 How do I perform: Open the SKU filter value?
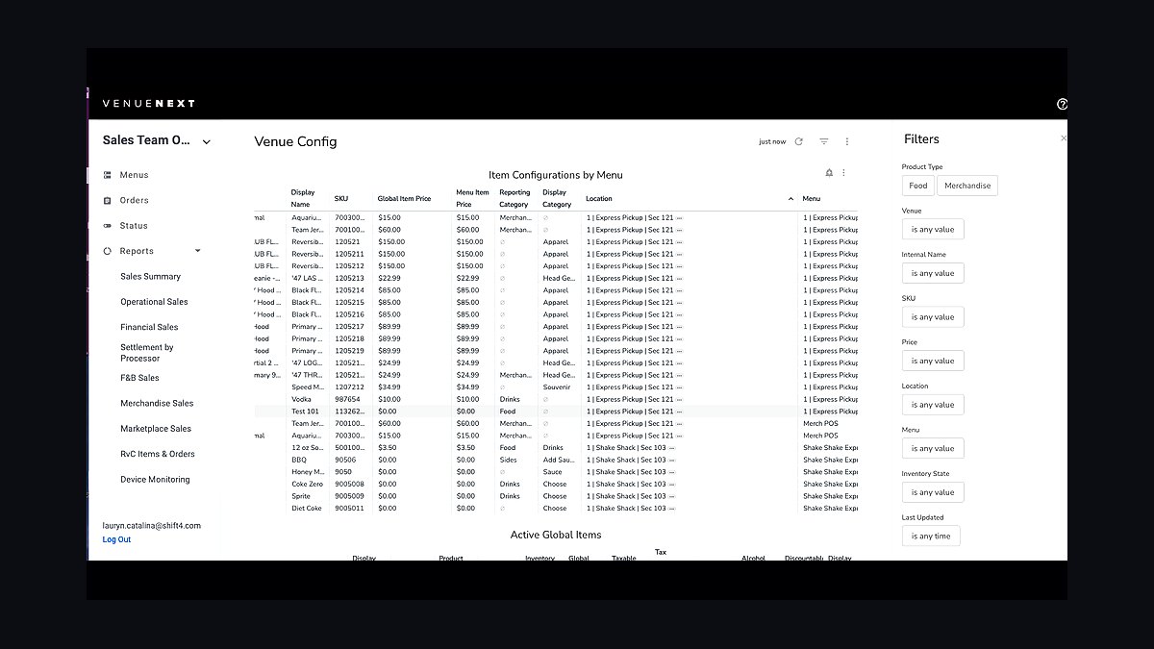pyautogui.click(x=933, y=316)
